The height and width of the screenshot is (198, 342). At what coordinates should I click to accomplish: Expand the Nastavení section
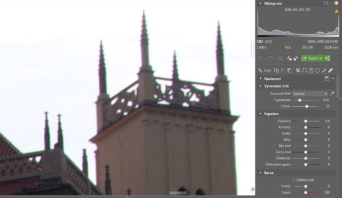pos(260,78)
